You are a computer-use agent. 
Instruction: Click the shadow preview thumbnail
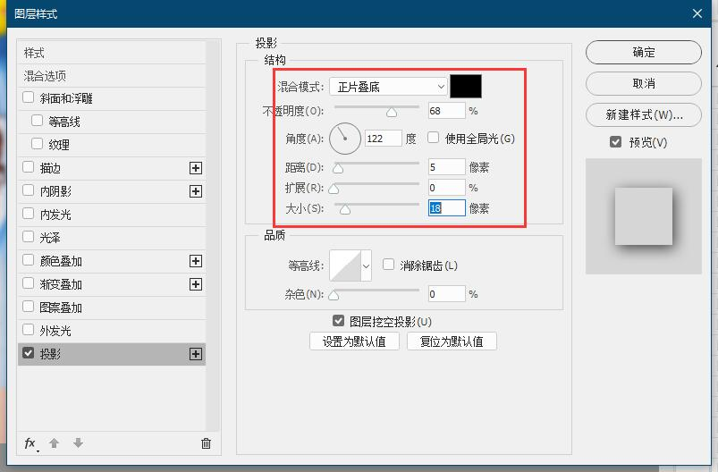644,216
